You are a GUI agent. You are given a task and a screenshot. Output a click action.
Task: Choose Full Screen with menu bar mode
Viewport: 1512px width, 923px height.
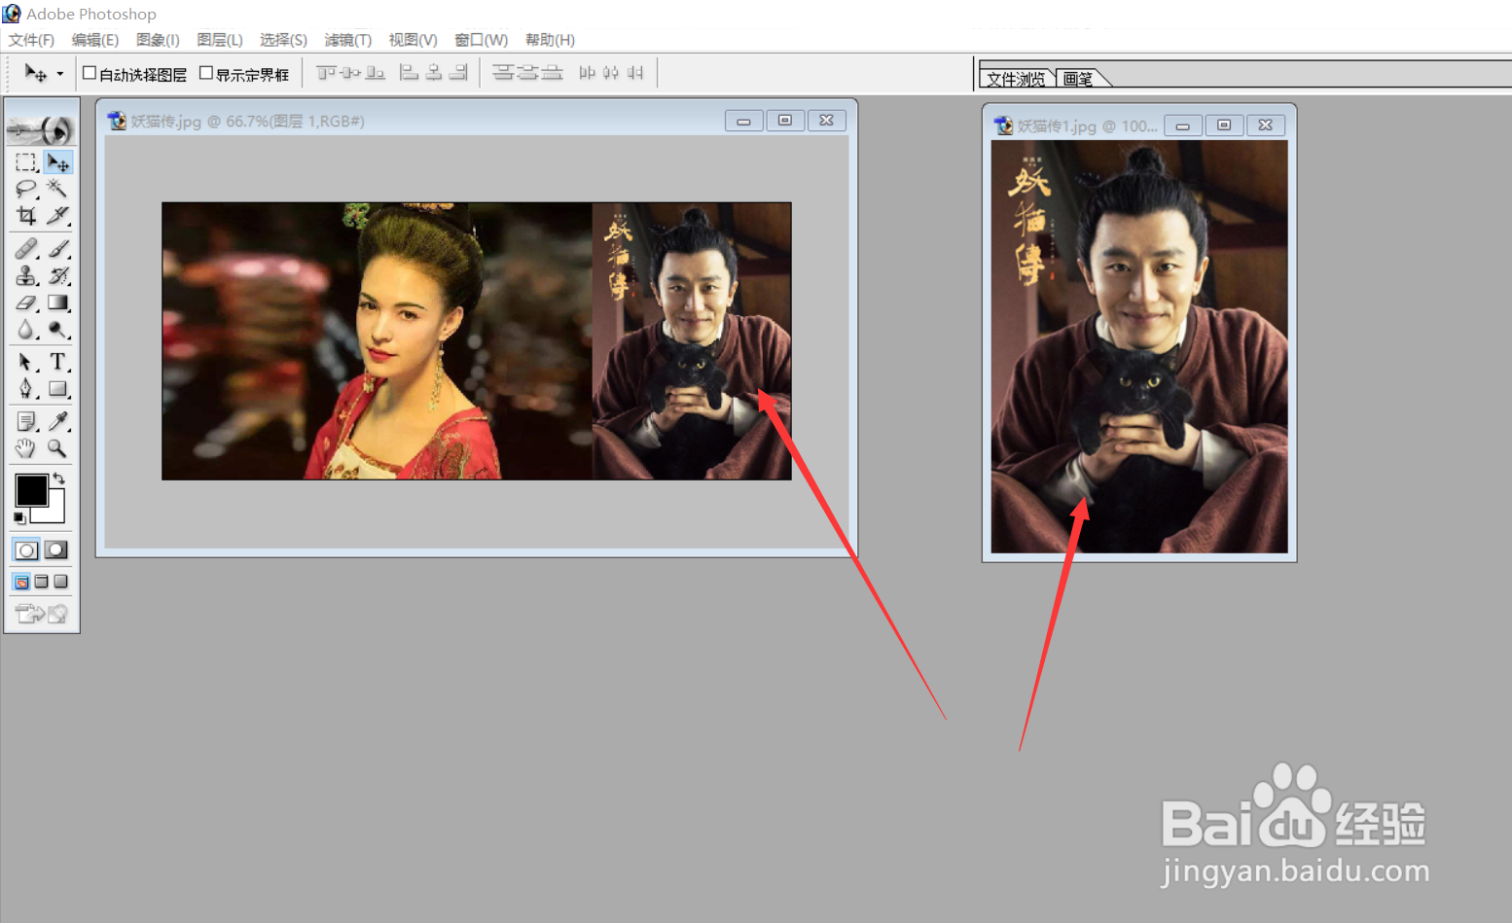[x=41, y=582]
